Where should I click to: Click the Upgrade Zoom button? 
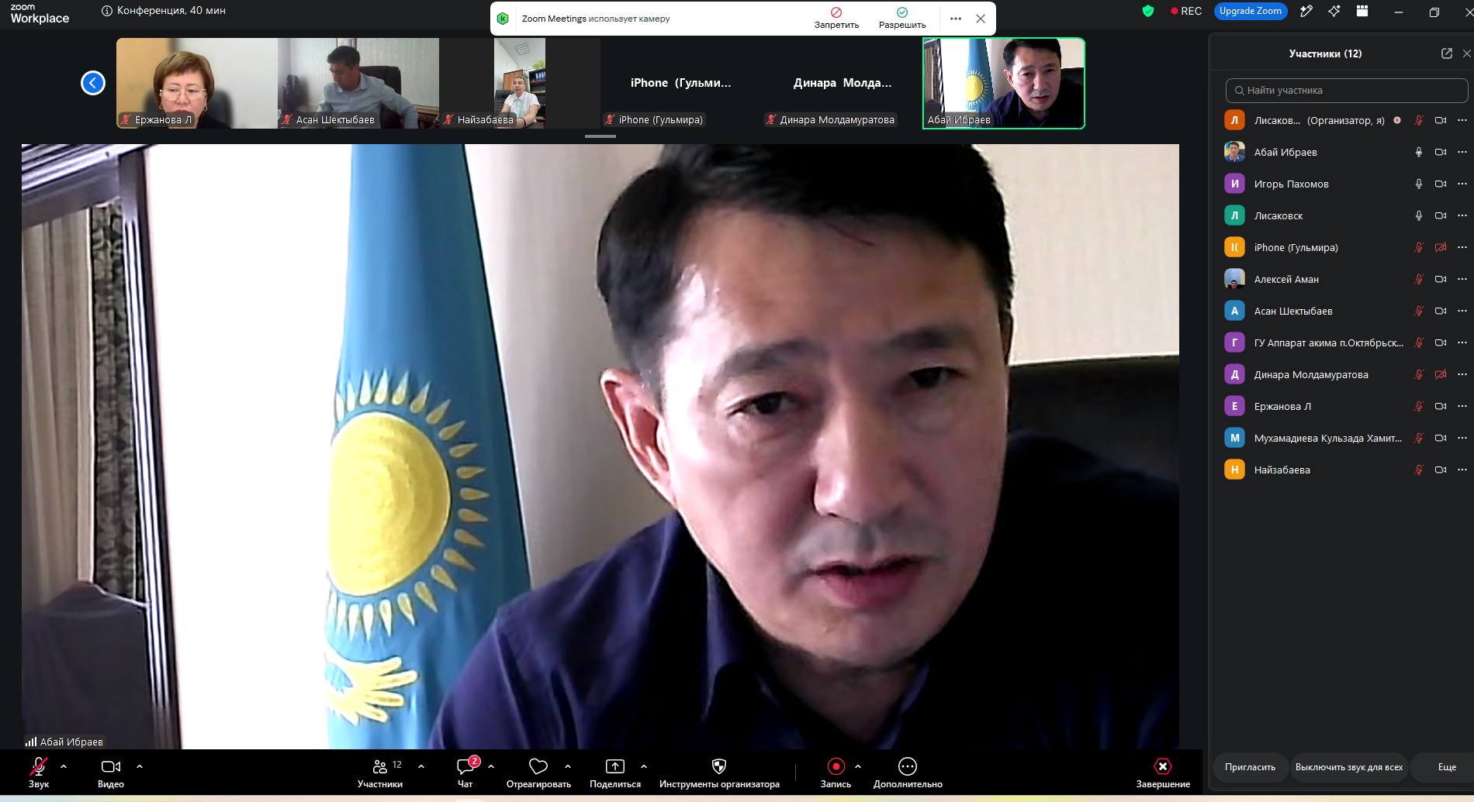click(1251, 11)
